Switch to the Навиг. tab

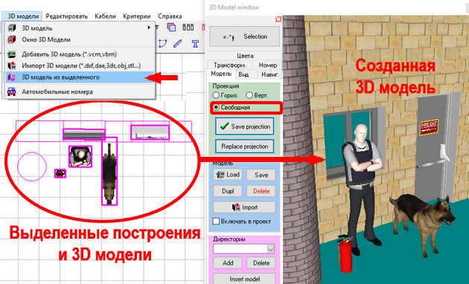coord(269,74)
